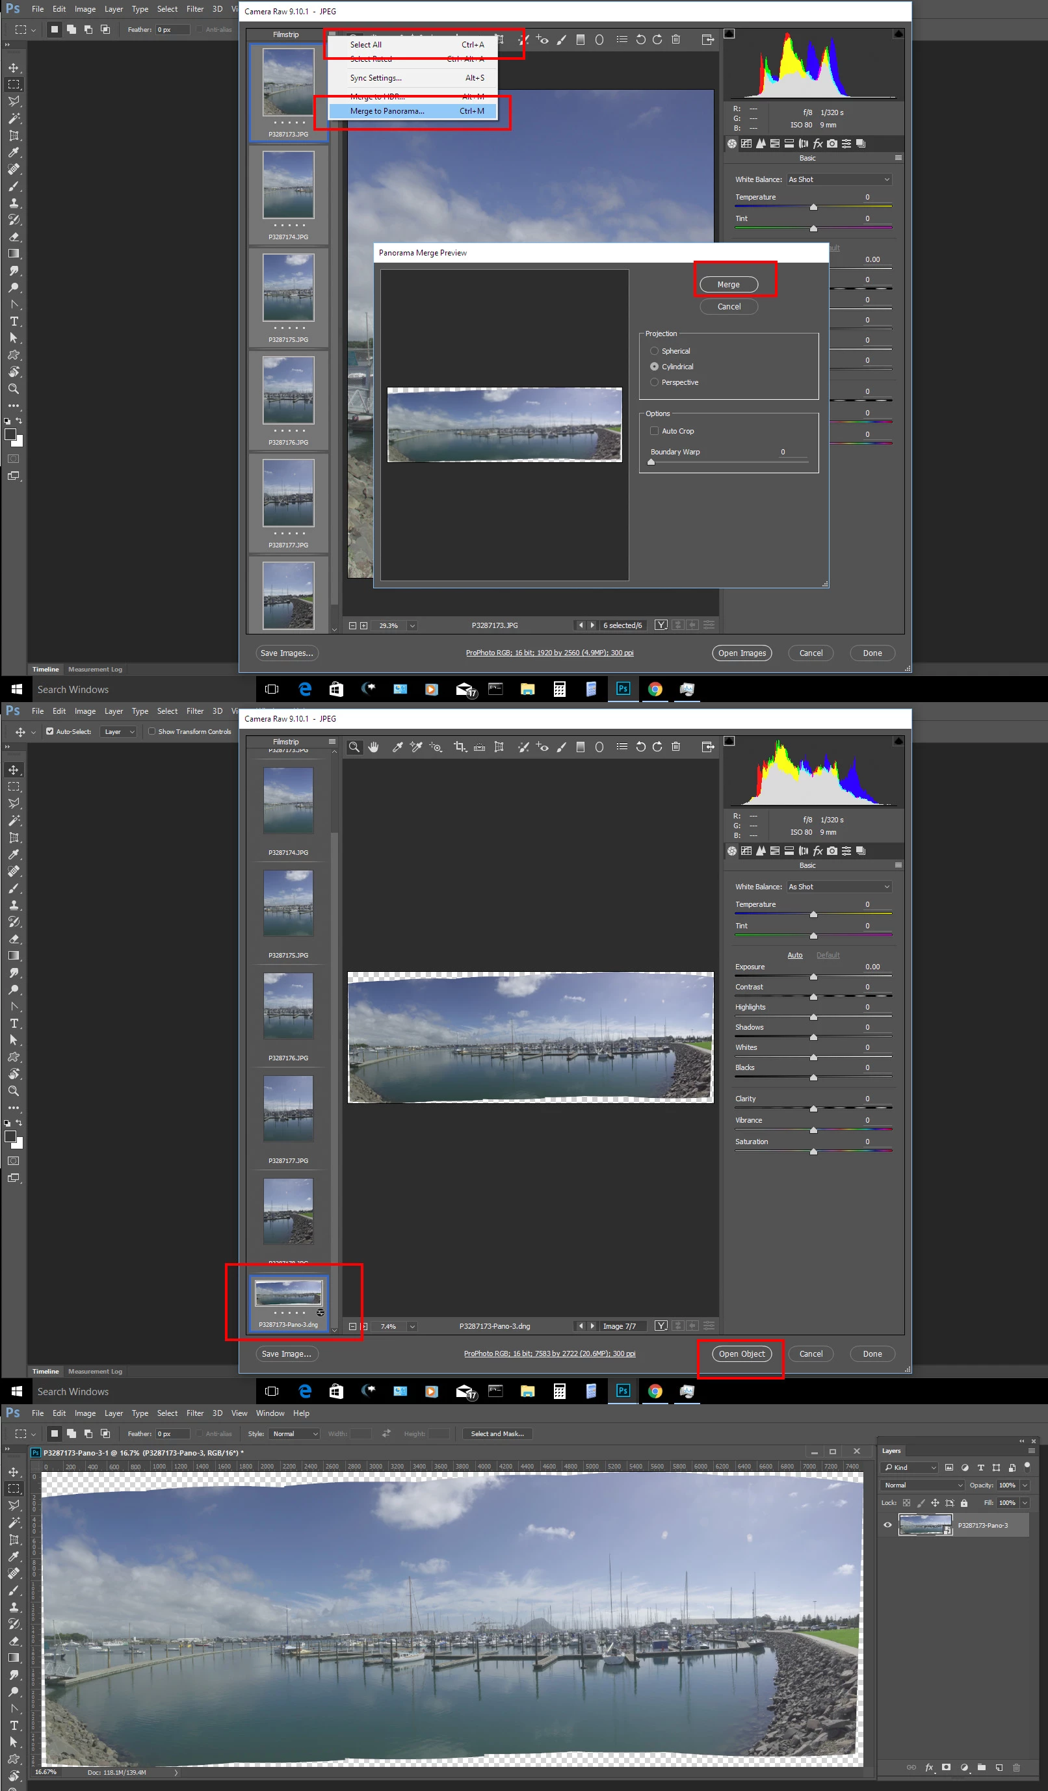
Task: Open the Help menu in Photoshop menu bar
Action: [x=302, y=1413]
